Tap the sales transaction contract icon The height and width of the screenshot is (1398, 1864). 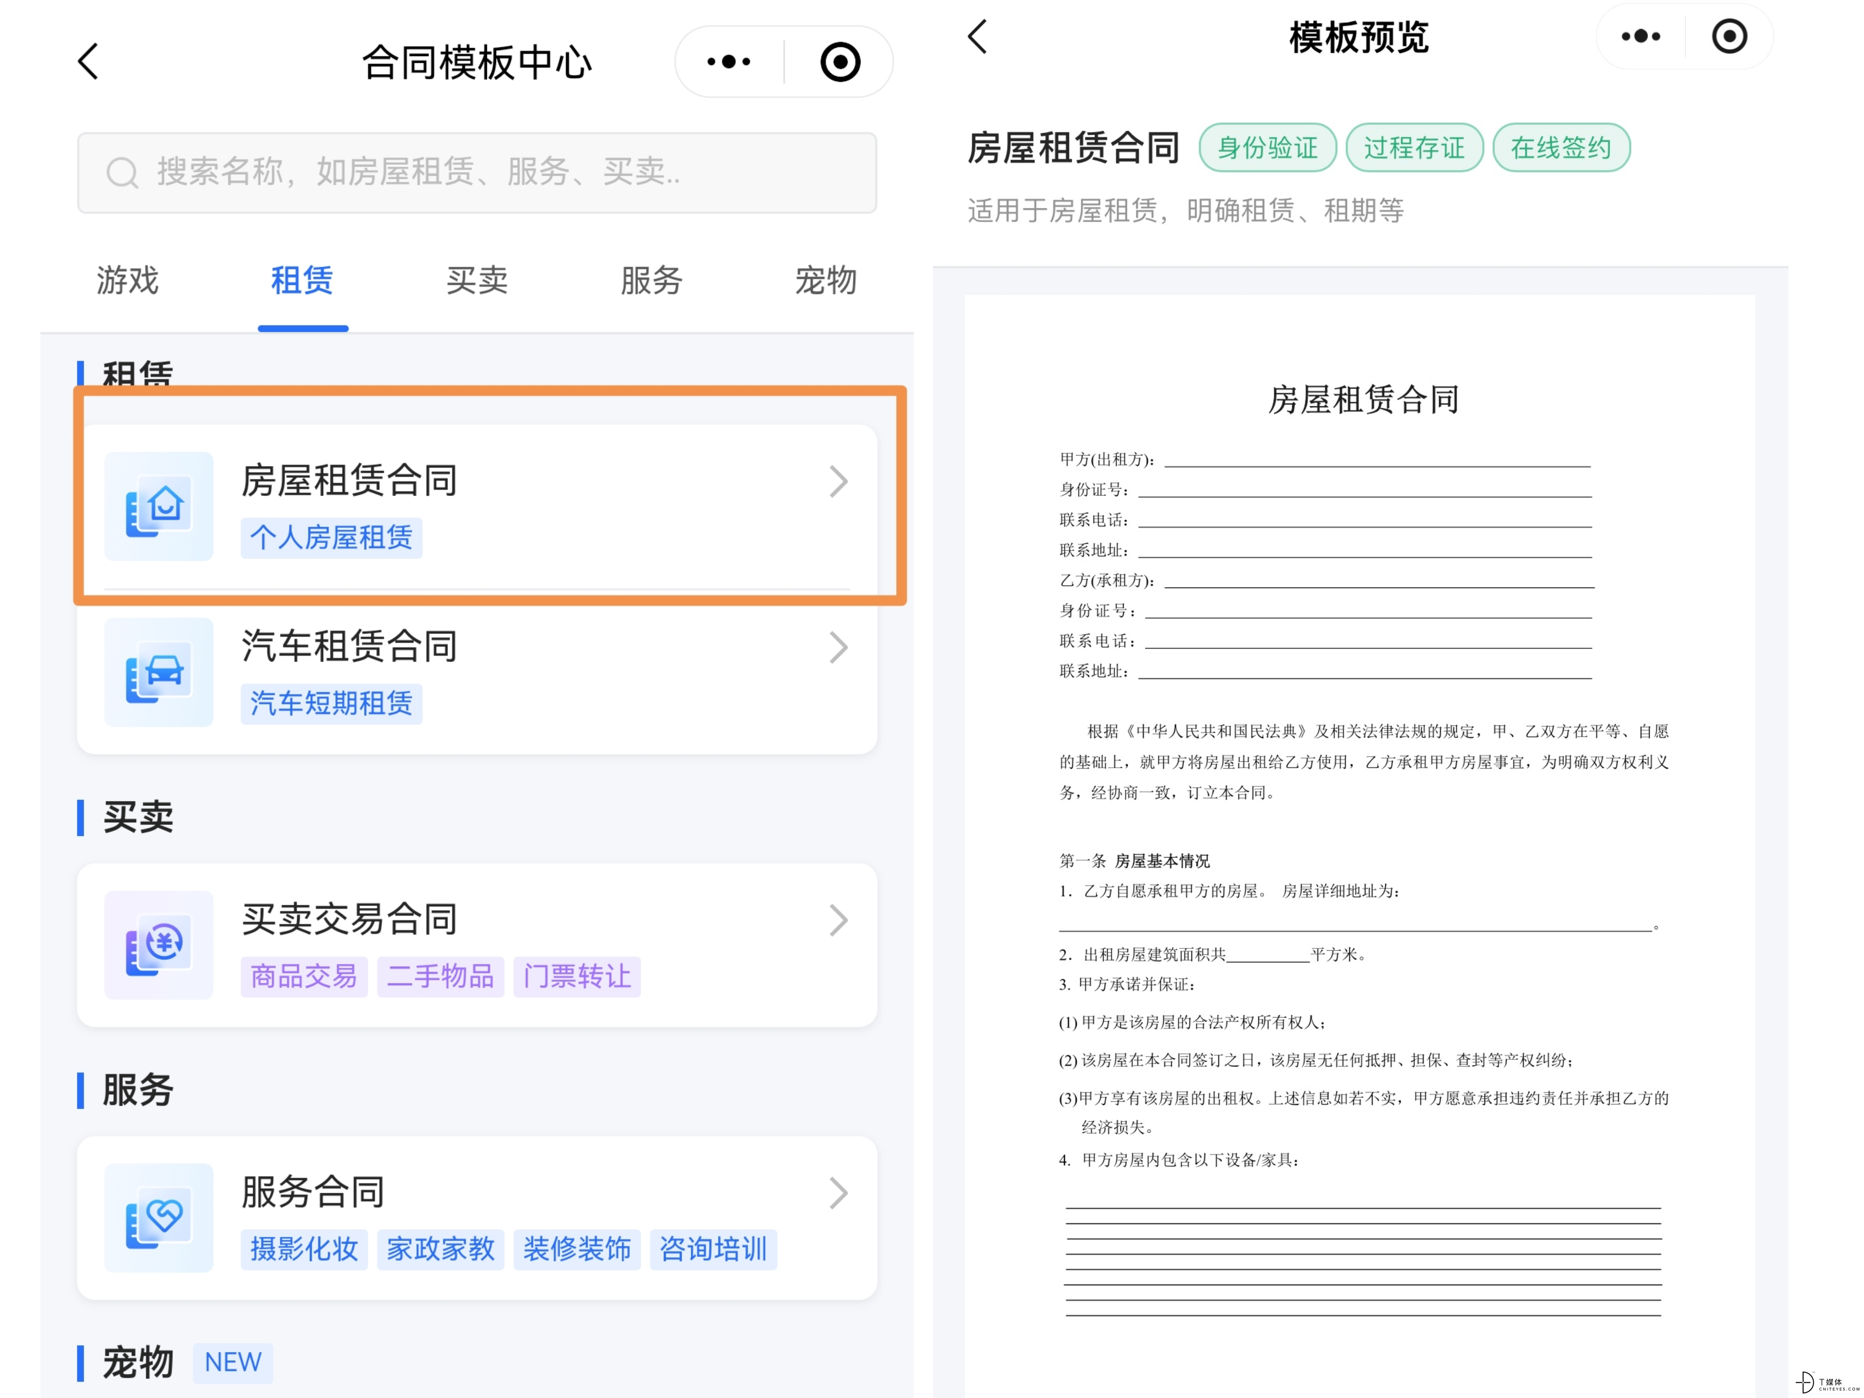tap(158, 945)
